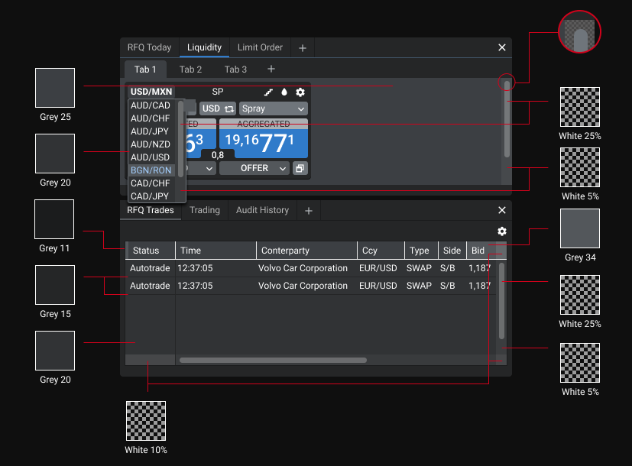Select the Grey 34 color swatch
This screenshot has width=632, height=466.
point(579,228)
